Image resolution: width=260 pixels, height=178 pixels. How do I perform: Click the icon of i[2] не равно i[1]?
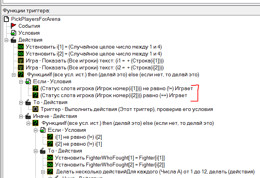click(x=50, y=144)
